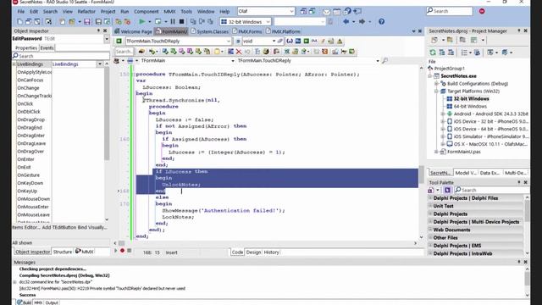Open the Project menu
This screenshot has height=305, width=542.
[x=108, y=11]
